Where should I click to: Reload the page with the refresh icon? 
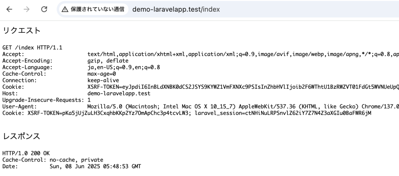click(44, 9)
